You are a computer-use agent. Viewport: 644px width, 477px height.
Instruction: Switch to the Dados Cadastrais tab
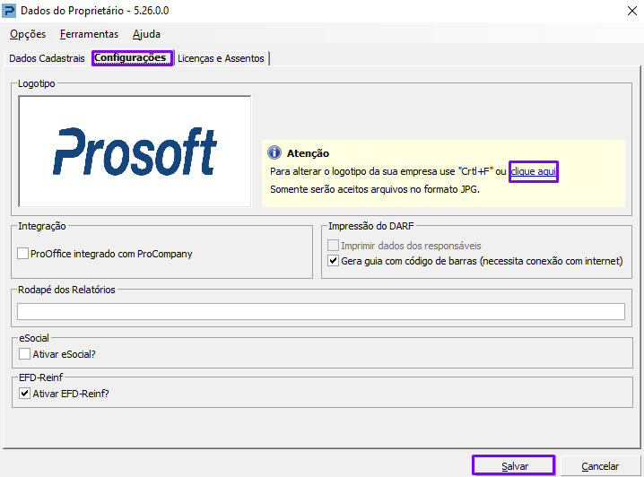[47, 58]
